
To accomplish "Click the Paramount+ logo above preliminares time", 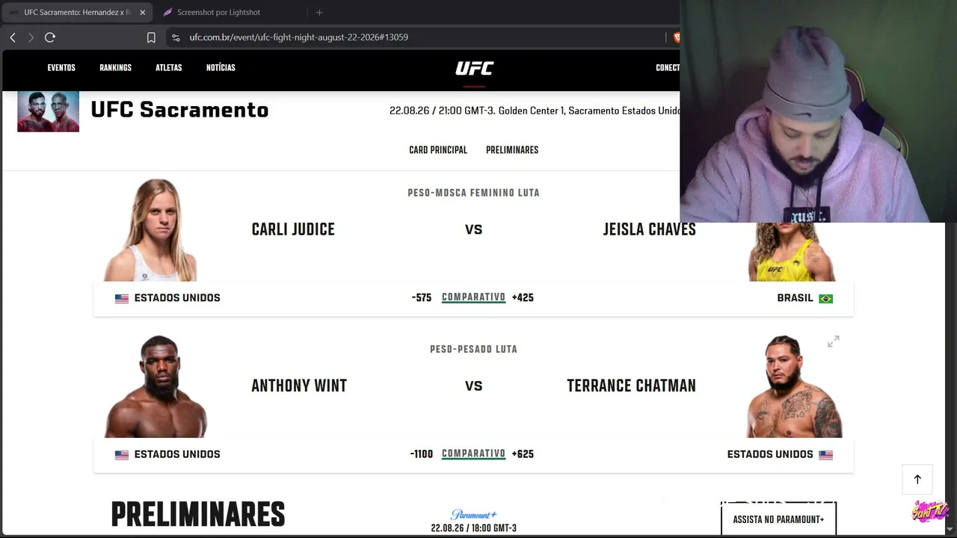I will (x=473, y=514).
